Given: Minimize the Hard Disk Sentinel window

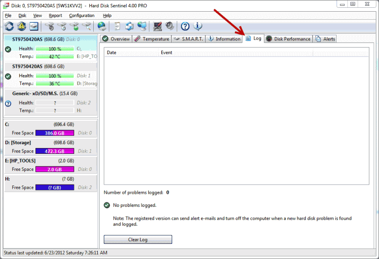Looking at the screenshot, I should 342,4.
